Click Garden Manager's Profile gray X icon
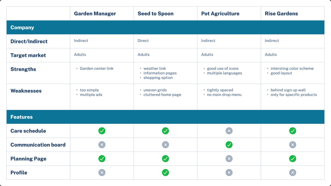The image size is (331, 186). 102,172
